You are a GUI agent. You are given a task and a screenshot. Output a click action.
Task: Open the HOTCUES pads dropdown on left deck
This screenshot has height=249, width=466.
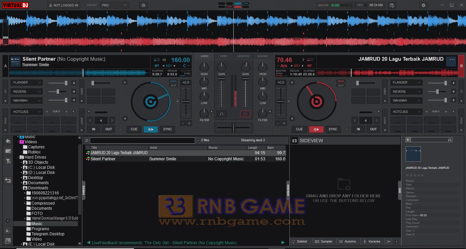(x=27, y=112)
